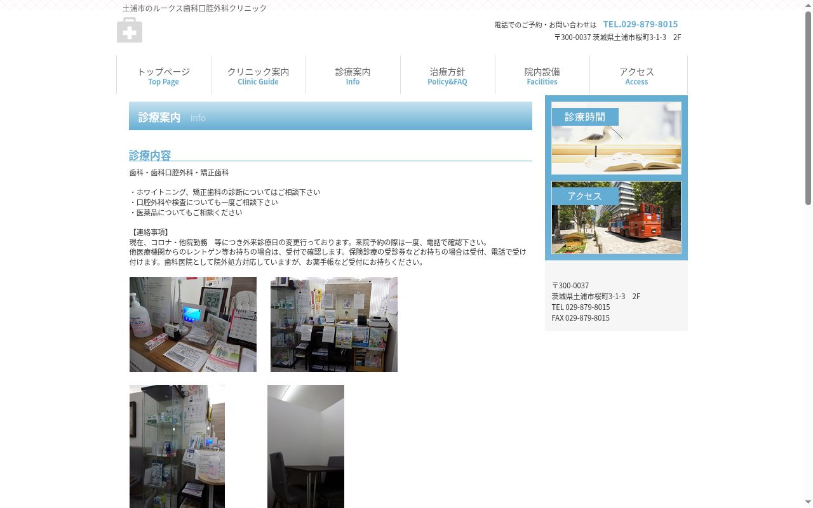Click the sidebar FAX 029-879-8015 text
The image size is (813, 508).
pyautogui.click(x=581, y=318)
